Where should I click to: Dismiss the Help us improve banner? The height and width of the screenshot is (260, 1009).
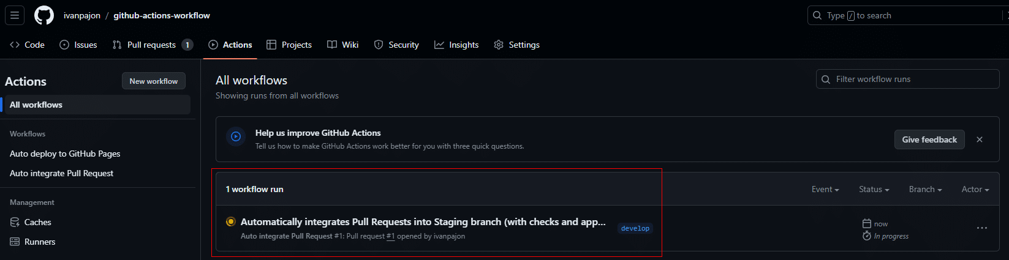tap(980, 139)
